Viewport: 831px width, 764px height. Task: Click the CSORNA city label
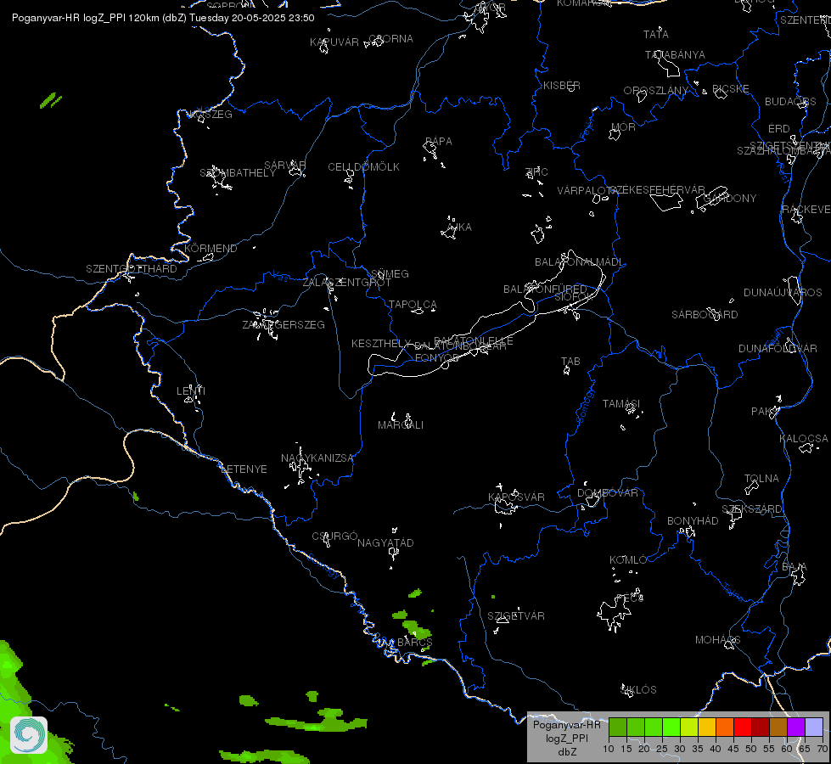click(391, 39)
